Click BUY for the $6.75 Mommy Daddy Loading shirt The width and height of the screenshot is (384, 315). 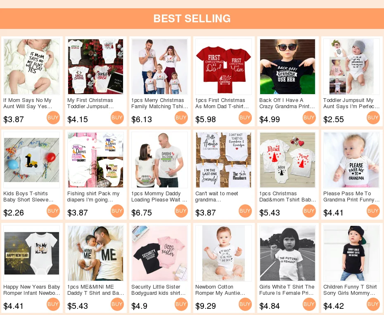click(x=181, y=211)
